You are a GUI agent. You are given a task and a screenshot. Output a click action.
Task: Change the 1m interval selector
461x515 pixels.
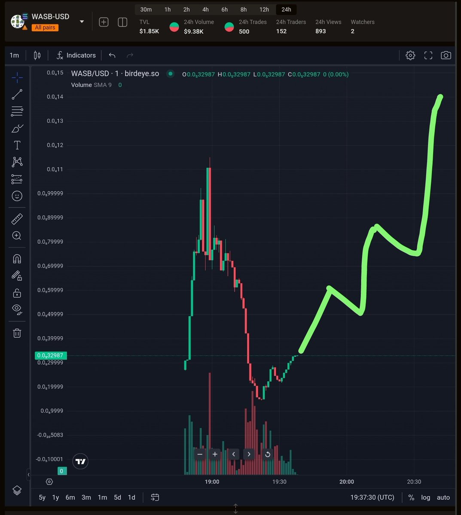tap(15, 55)
